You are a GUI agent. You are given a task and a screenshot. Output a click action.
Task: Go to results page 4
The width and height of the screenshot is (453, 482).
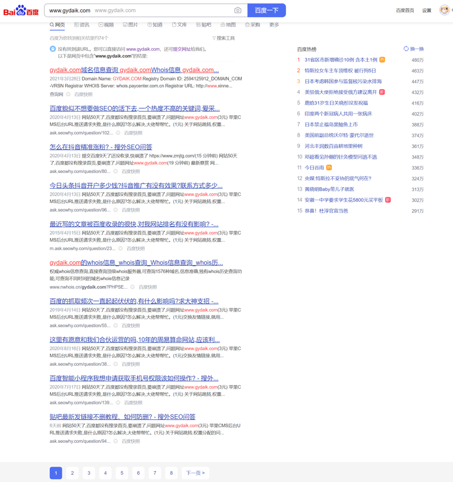click(x=105, y=473)
